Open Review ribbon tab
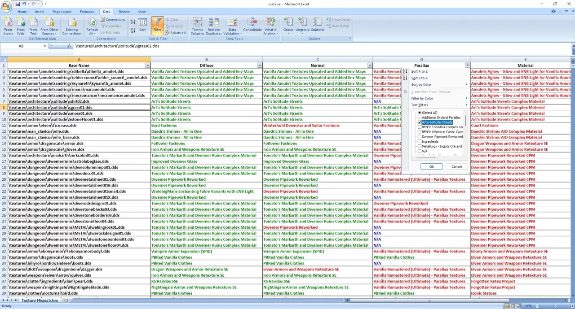 point(124,12)
